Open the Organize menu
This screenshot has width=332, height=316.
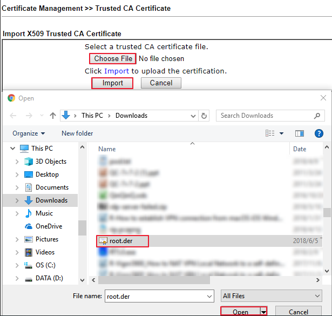(x=29, y=133)
